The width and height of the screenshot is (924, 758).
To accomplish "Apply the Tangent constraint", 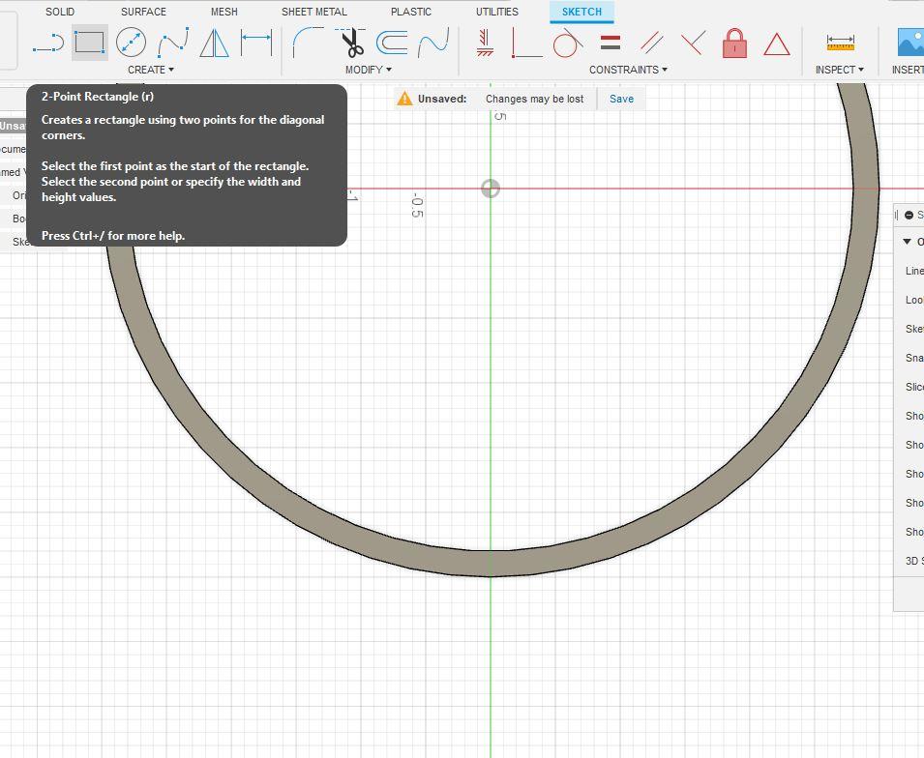I will pos(568,44).
